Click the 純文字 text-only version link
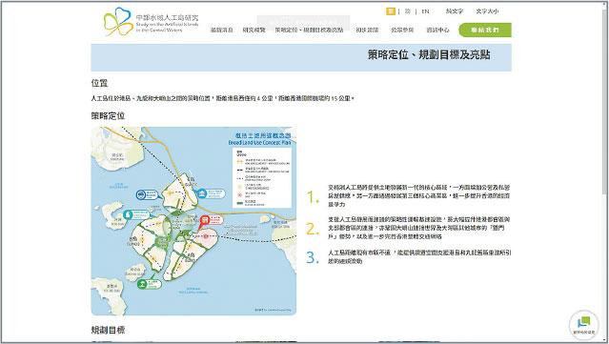 [455, 11]
